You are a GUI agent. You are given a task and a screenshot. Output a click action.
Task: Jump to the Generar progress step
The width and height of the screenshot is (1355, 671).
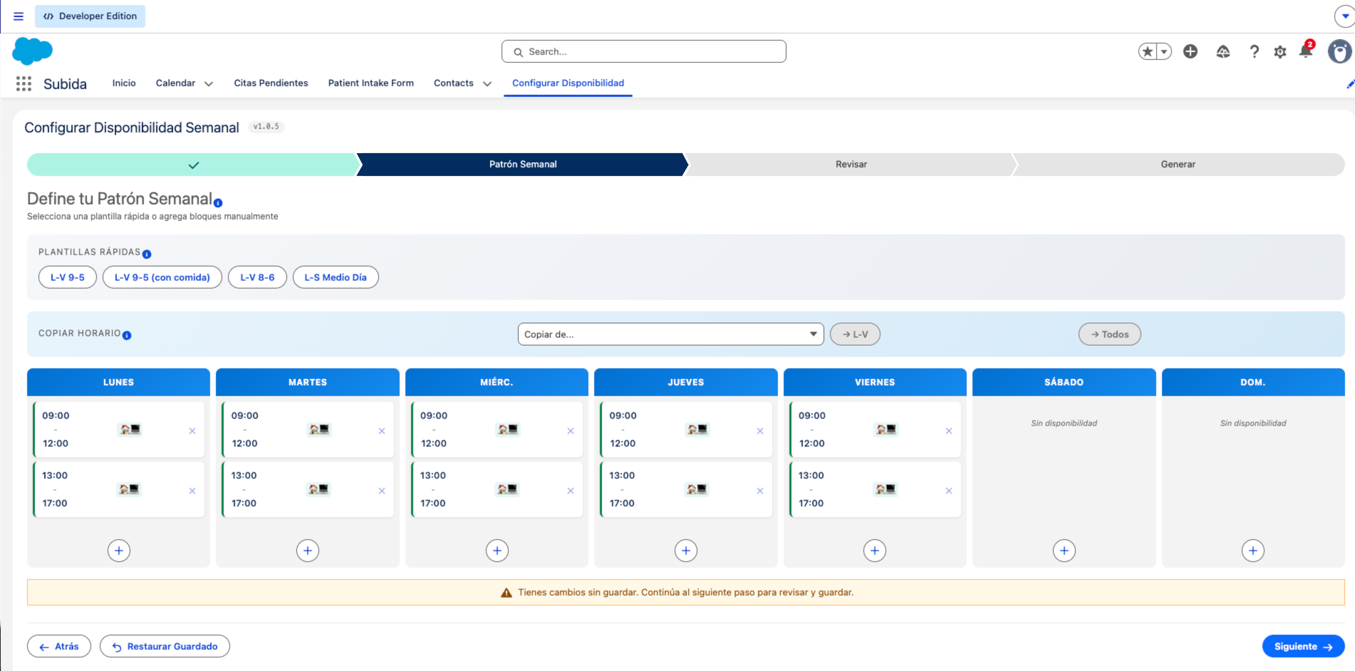pyautogui.click(x=1178, y=165)
